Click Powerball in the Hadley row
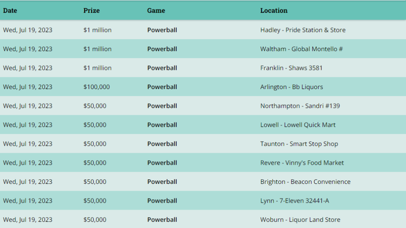 162,30
